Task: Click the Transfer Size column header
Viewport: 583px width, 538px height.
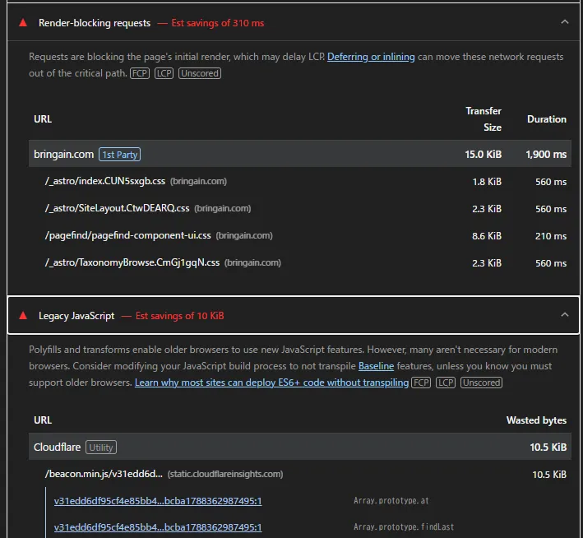Action: pyautogui.click(x=484, y=119)
